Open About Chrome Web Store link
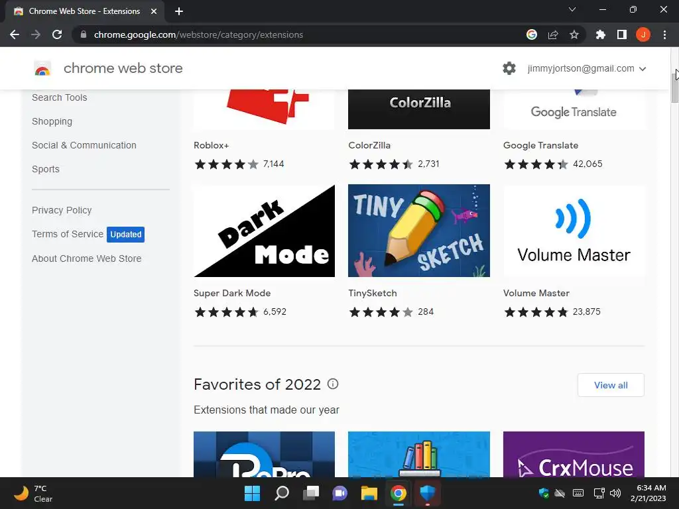Image resolution: width=679 pixels, height=509 pixels. (x=87, y=258)
